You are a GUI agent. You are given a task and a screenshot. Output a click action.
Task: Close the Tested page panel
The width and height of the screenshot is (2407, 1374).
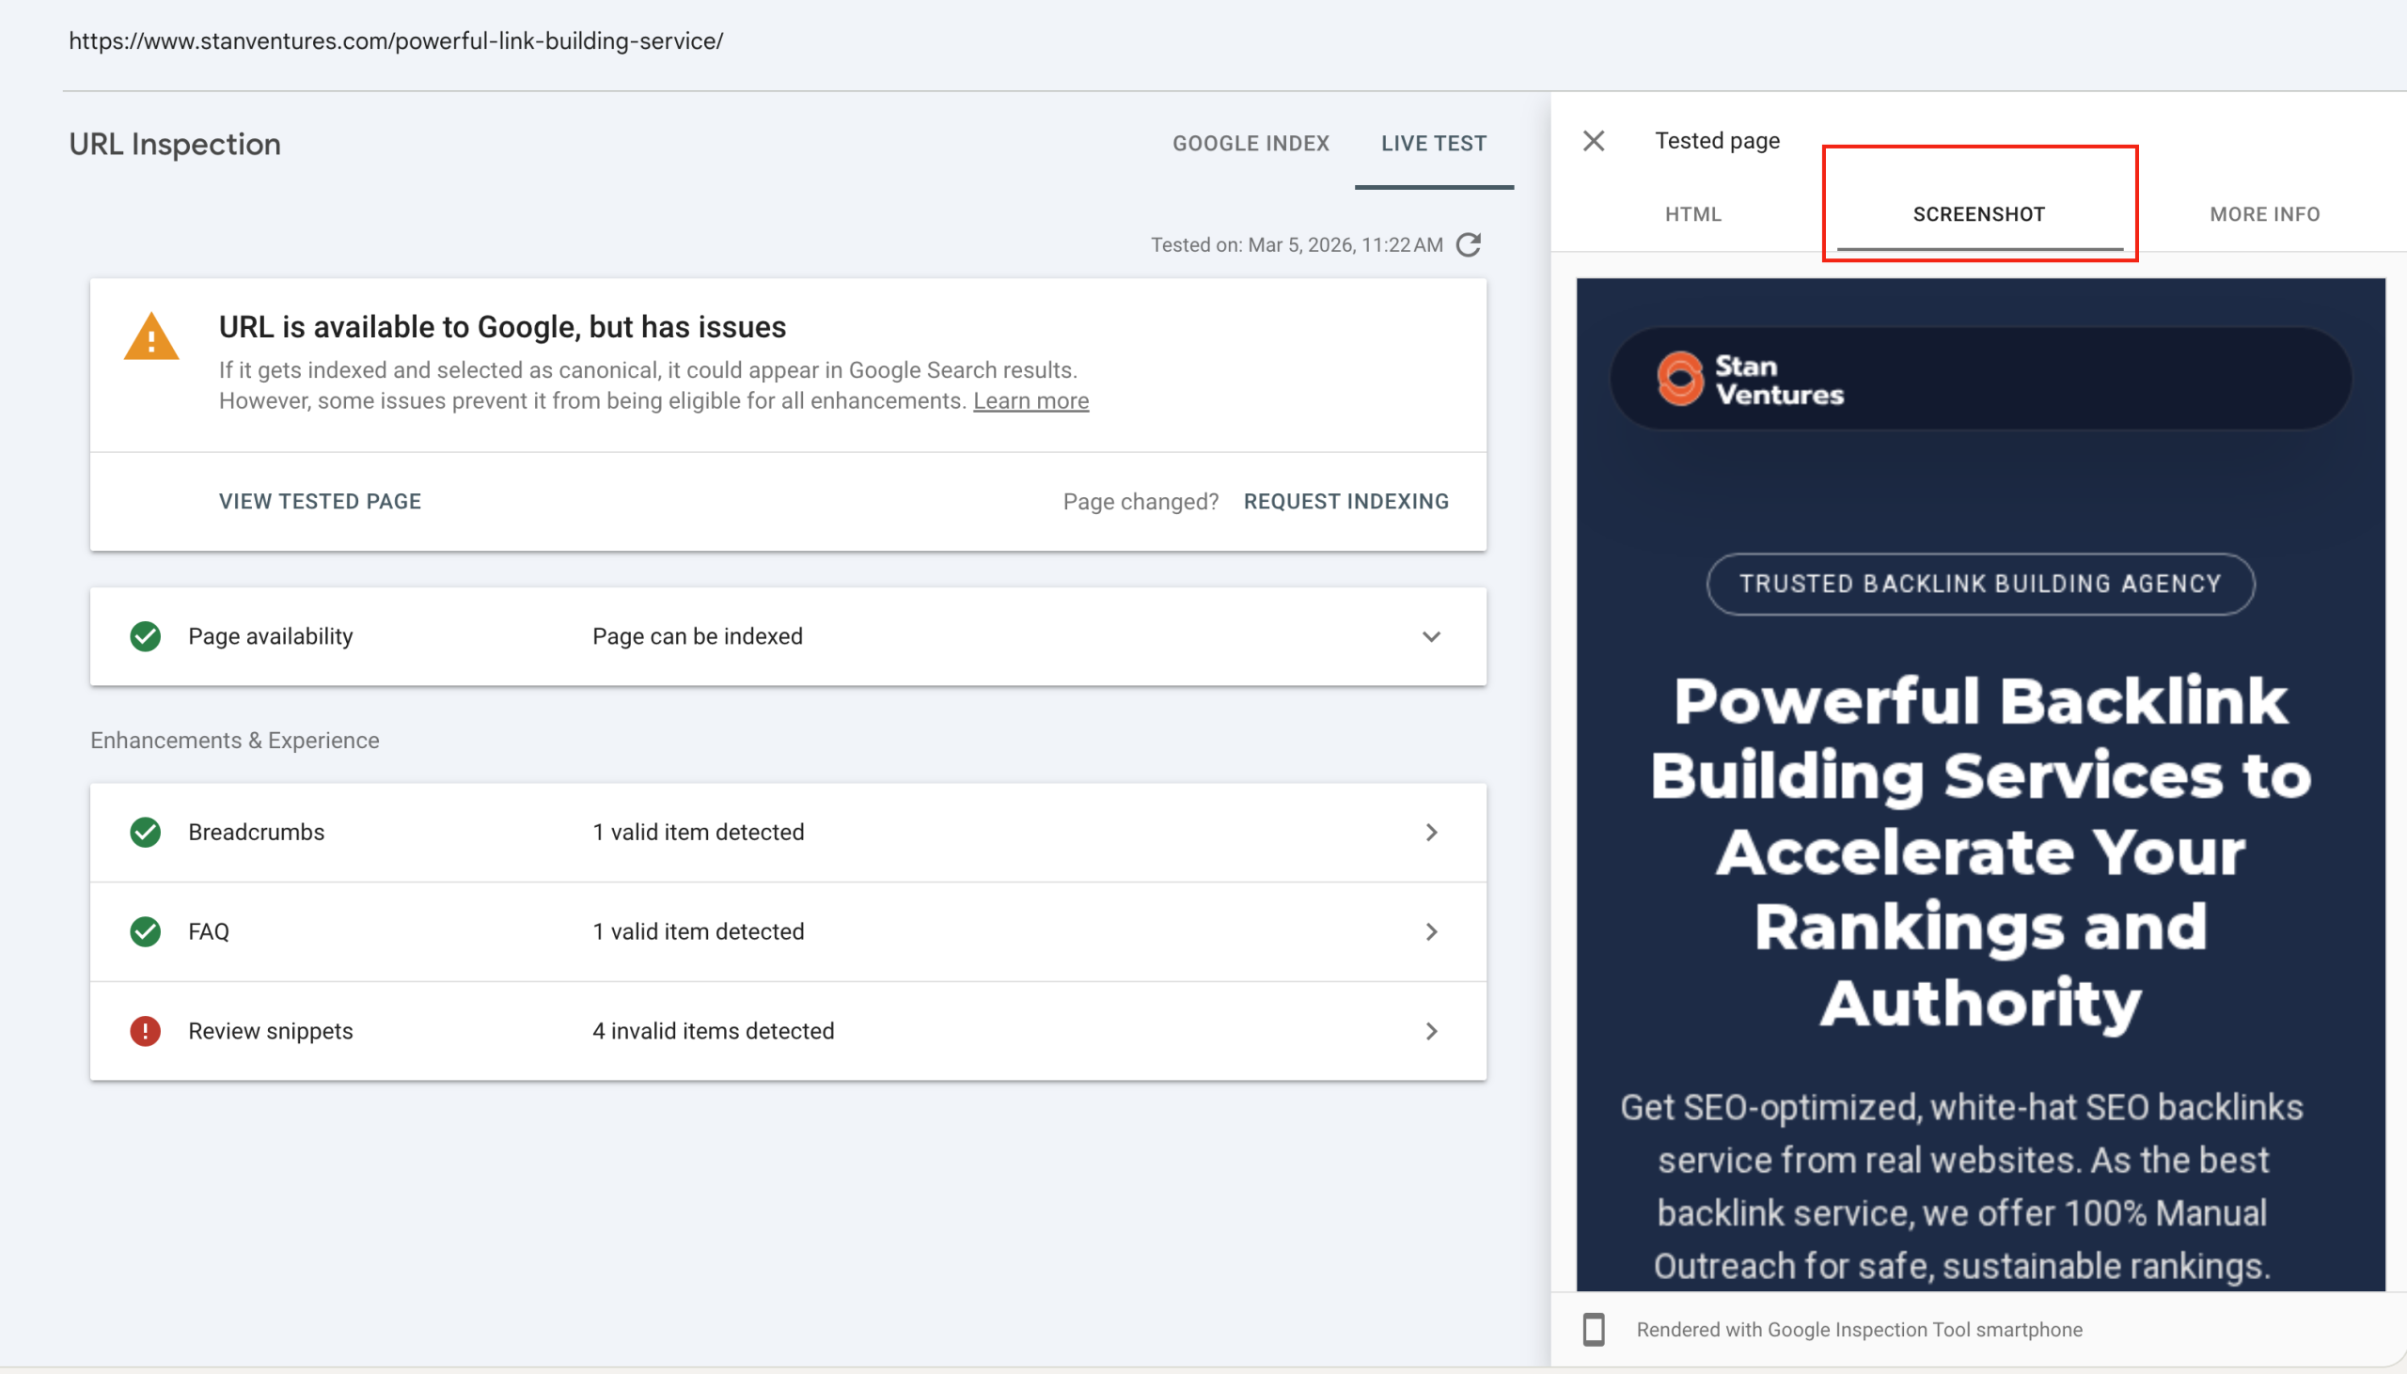(1594, 140)
